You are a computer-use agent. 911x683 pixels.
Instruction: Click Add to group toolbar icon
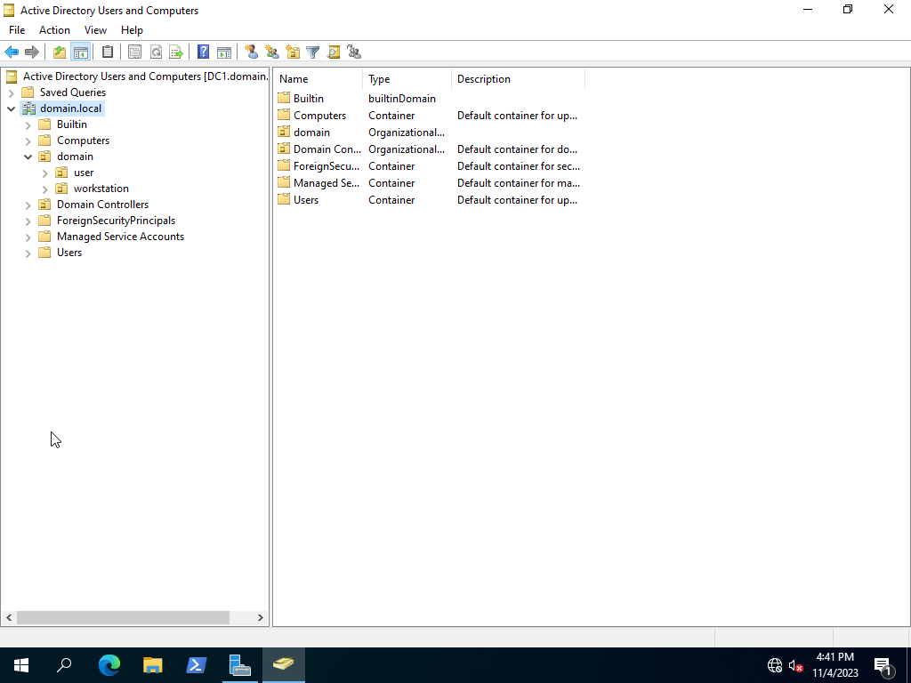pyautogui.click(x=354, y=52)
